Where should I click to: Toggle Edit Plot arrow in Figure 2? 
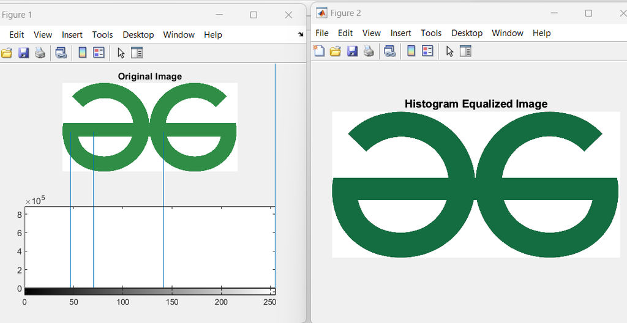(x=449, y=51)
